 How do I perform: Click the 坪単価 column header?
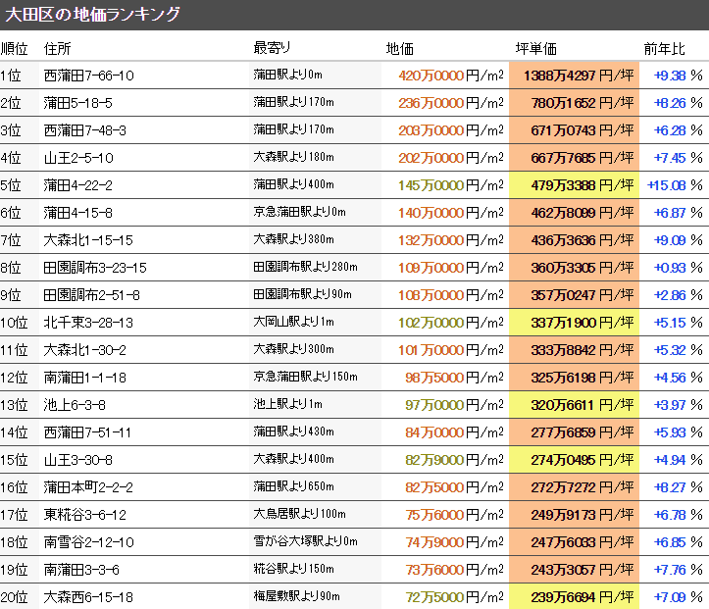(536, 48)
